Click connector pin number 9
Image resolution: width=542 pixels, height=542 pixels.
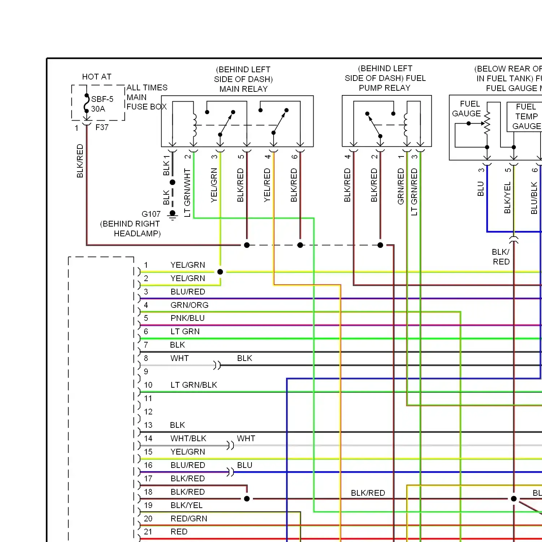point(146,372)
